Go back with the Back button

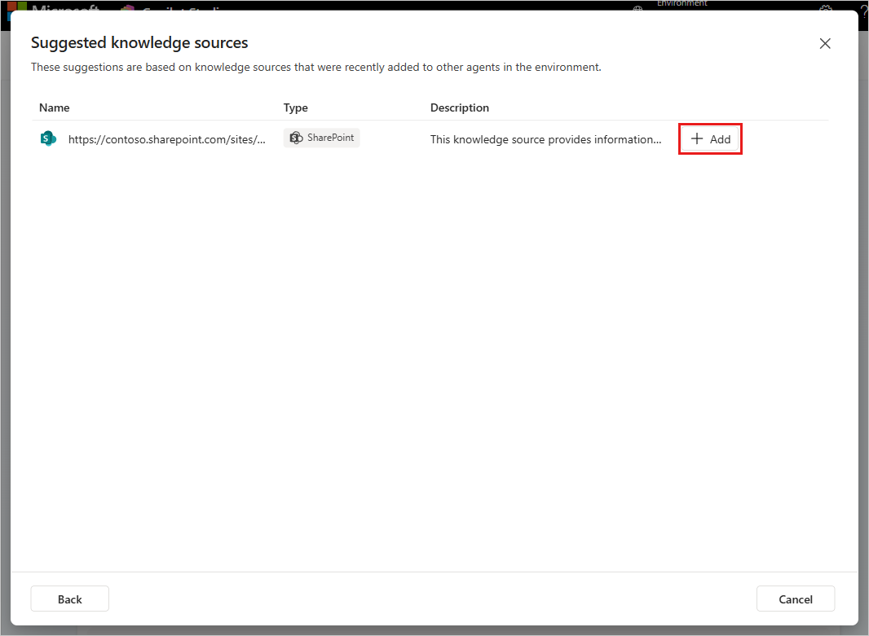tap(70, 599)
